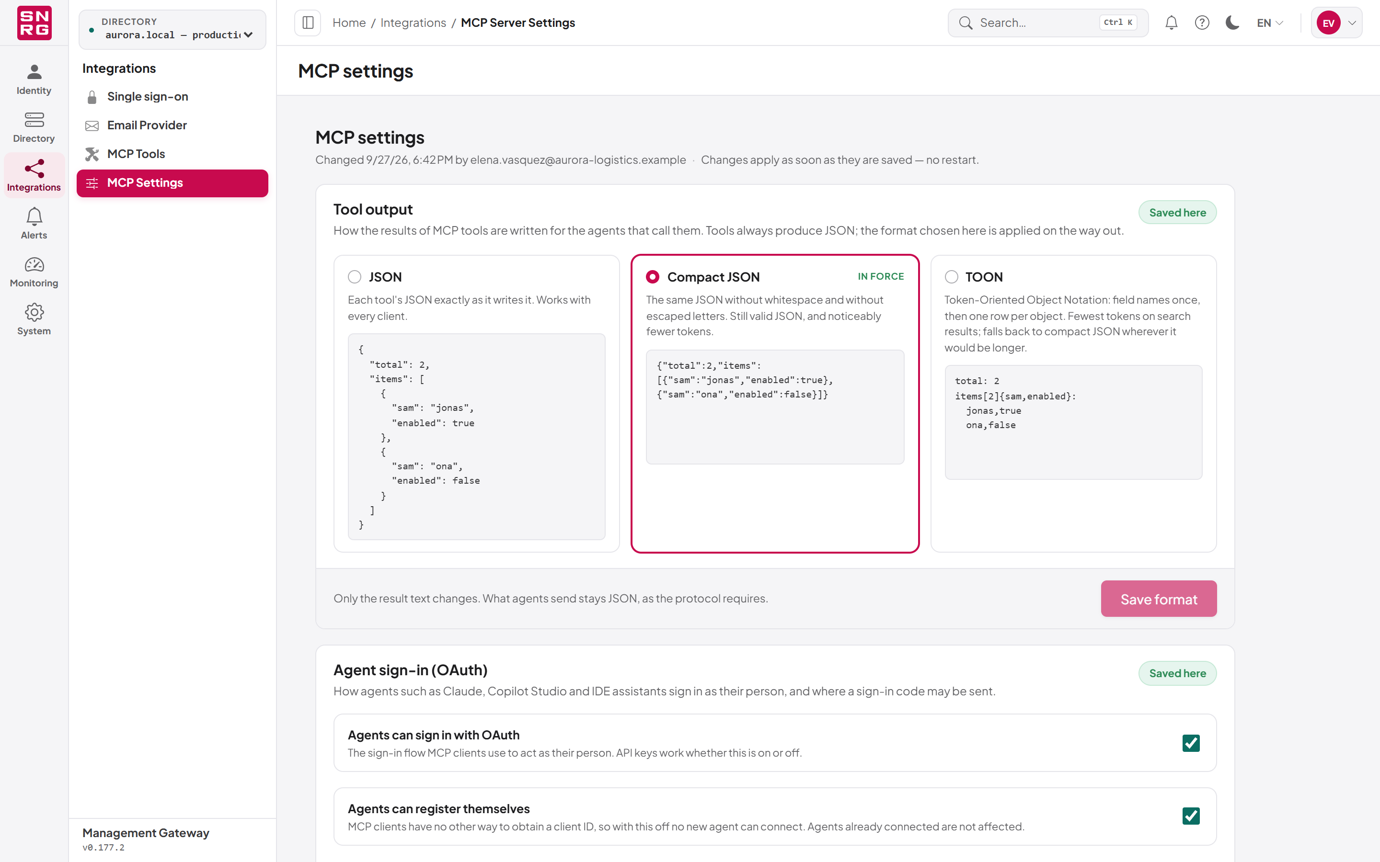Viewport: 1380px width, 862px height.
Task: Select the JSON output format
Action: tap(354, 277)
